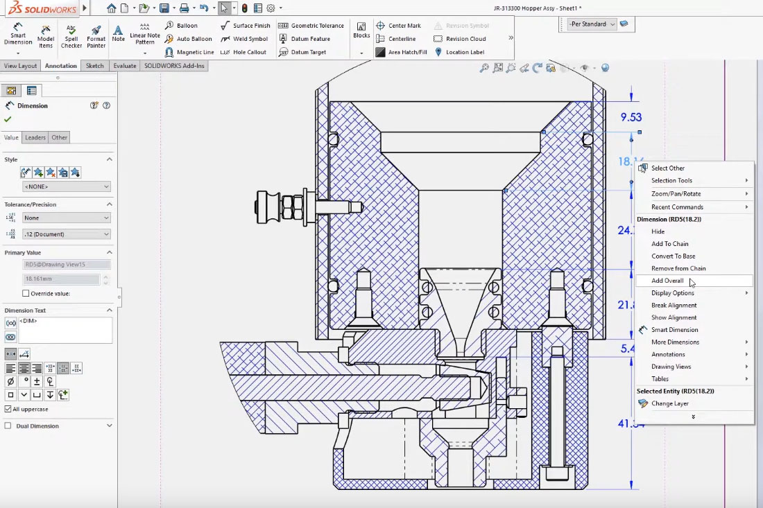Open the Geometric Tolerance tool

tap(311, 25)
